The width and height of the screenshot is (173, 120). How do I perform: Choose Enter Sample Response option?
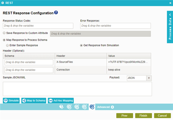click(x=7, y=45)
